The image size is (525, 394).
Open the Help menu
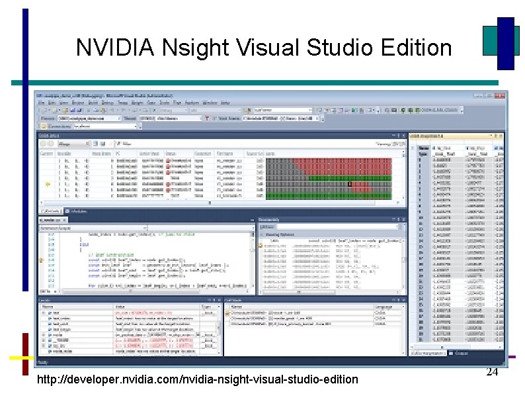coord(225,103)
